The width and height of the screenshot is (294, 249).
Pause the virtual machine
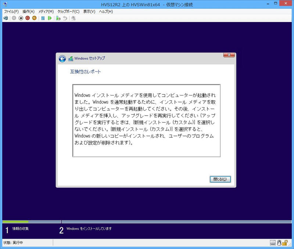(x=43, y=18)
